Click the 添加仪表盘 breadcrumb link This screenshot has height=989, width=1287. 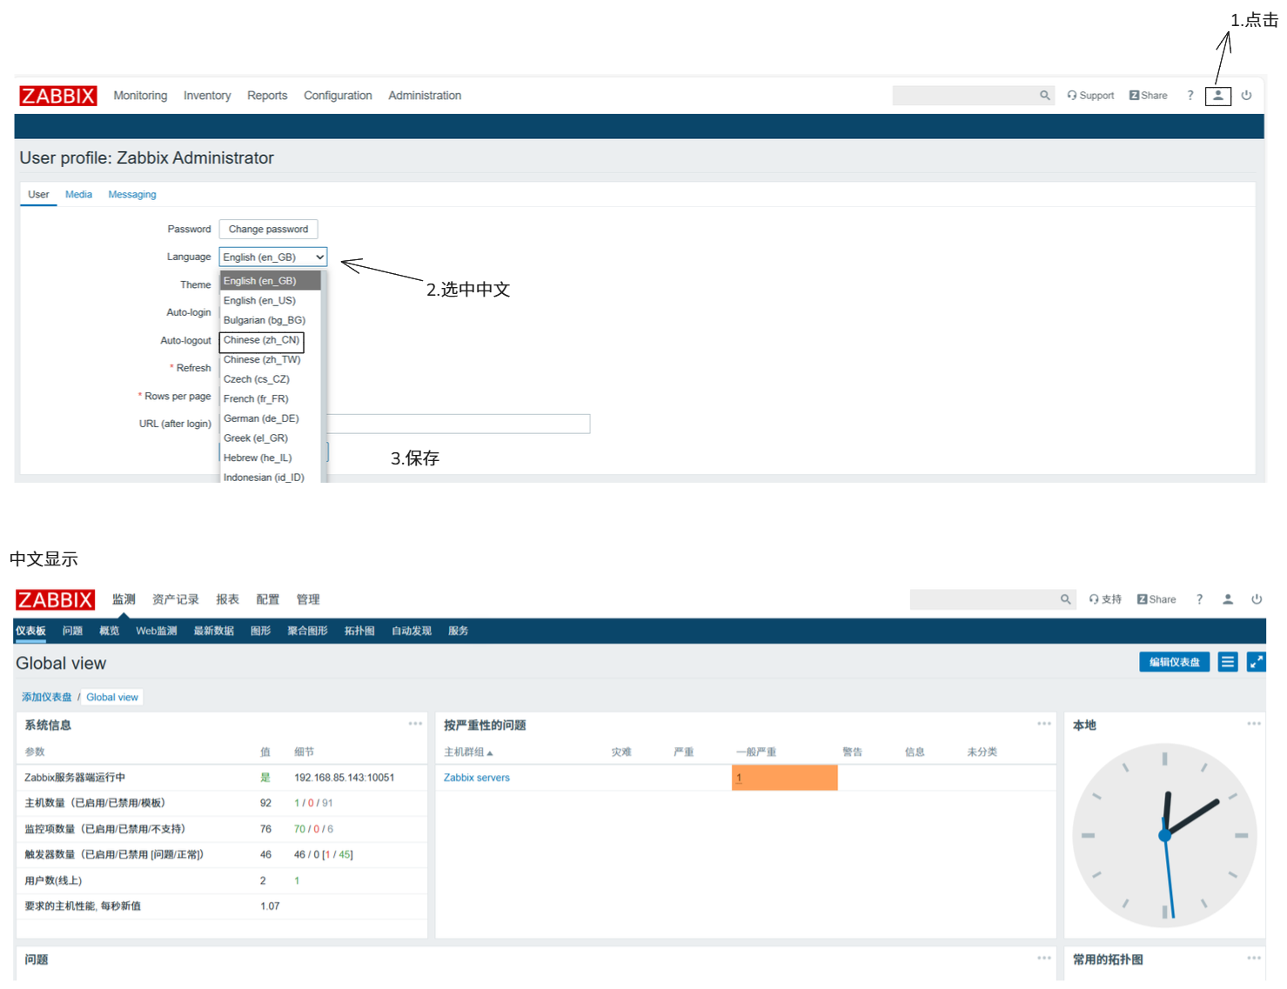[47, 697]
